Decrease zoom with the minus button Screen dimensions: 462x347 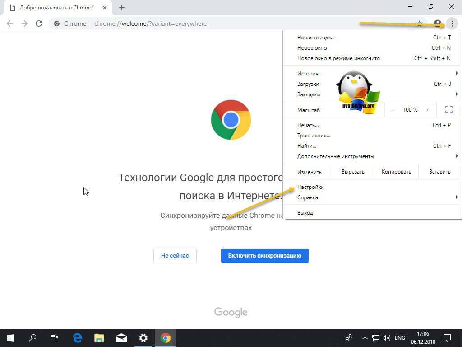393,110
